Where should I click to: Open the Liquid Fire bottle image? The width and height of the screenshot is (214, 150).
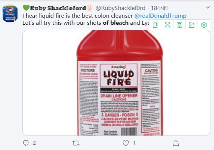116,83
